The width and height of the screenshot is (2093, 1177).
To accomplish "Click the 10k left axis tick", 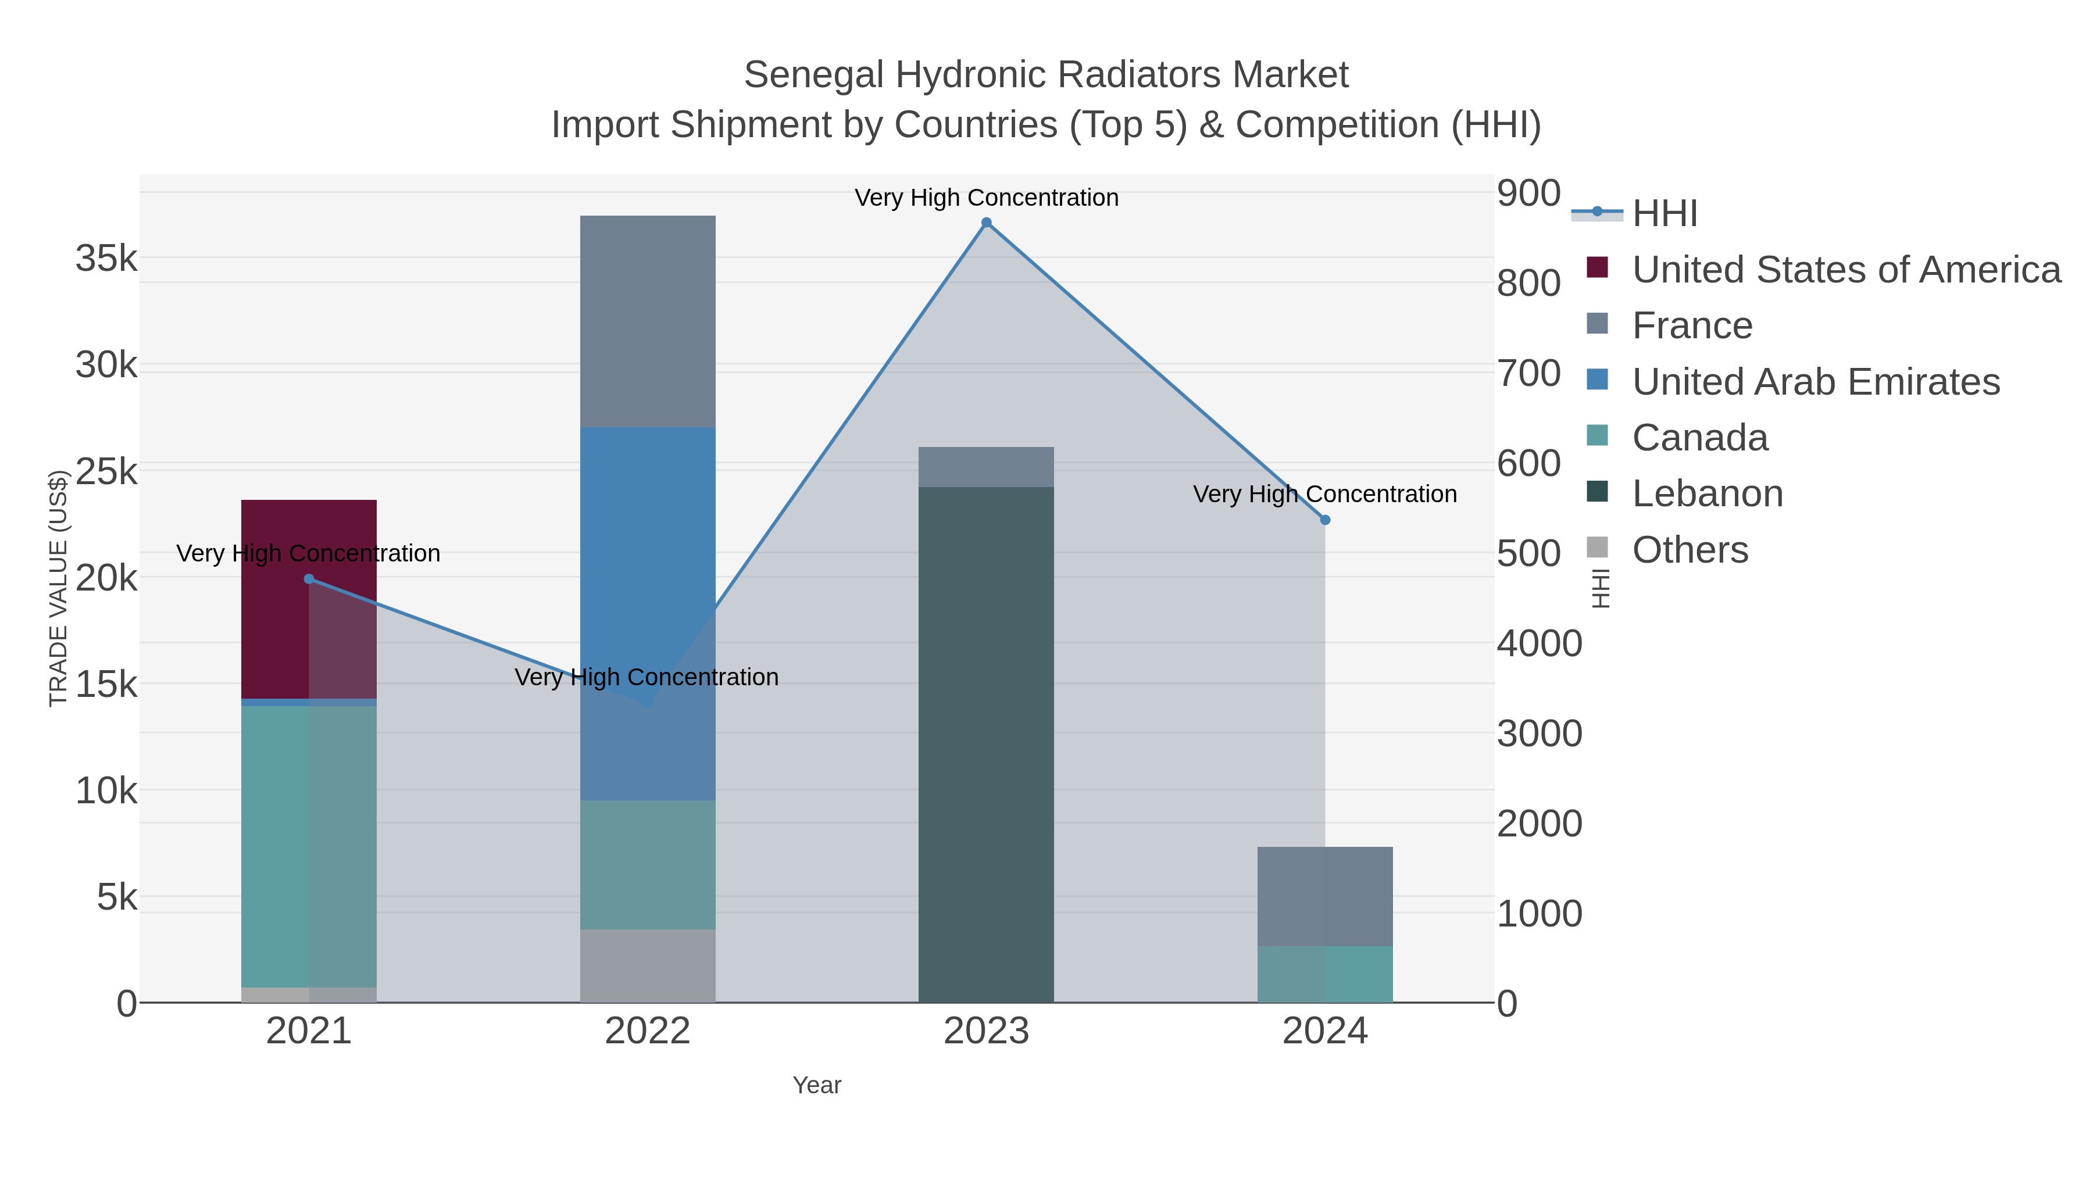I will coord(106,790).
